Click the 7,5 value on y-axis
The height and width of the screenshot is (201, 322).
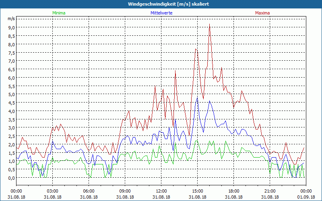pyautogui.click(x=11, y=53)
